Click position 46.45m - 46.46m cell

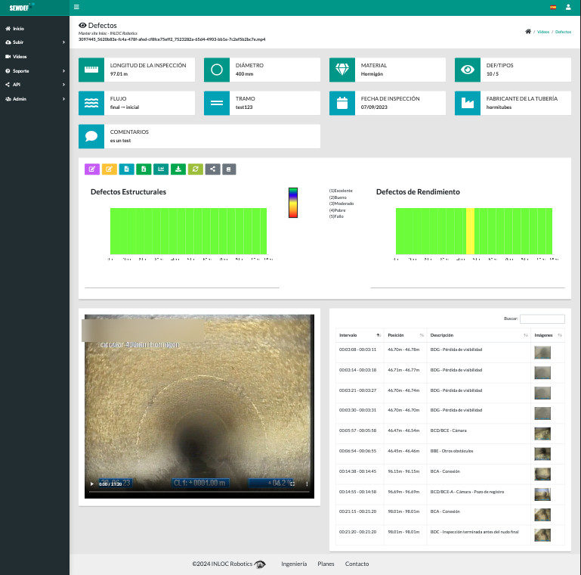[x=403, y=451]
